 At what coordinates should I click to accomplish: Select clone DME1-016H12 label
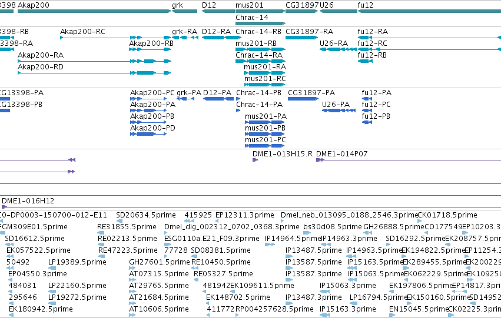[28, 201]
